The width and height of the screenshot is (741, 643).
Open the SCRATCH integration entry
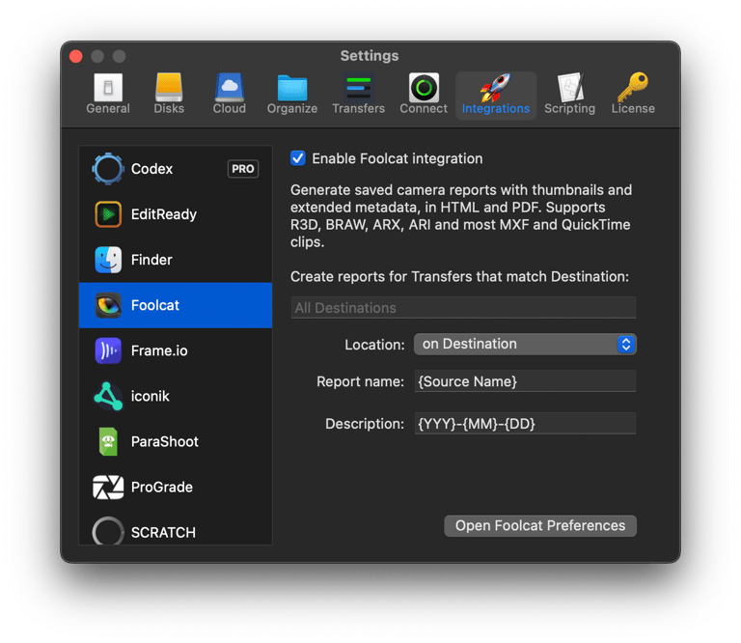tap(162, 532)
